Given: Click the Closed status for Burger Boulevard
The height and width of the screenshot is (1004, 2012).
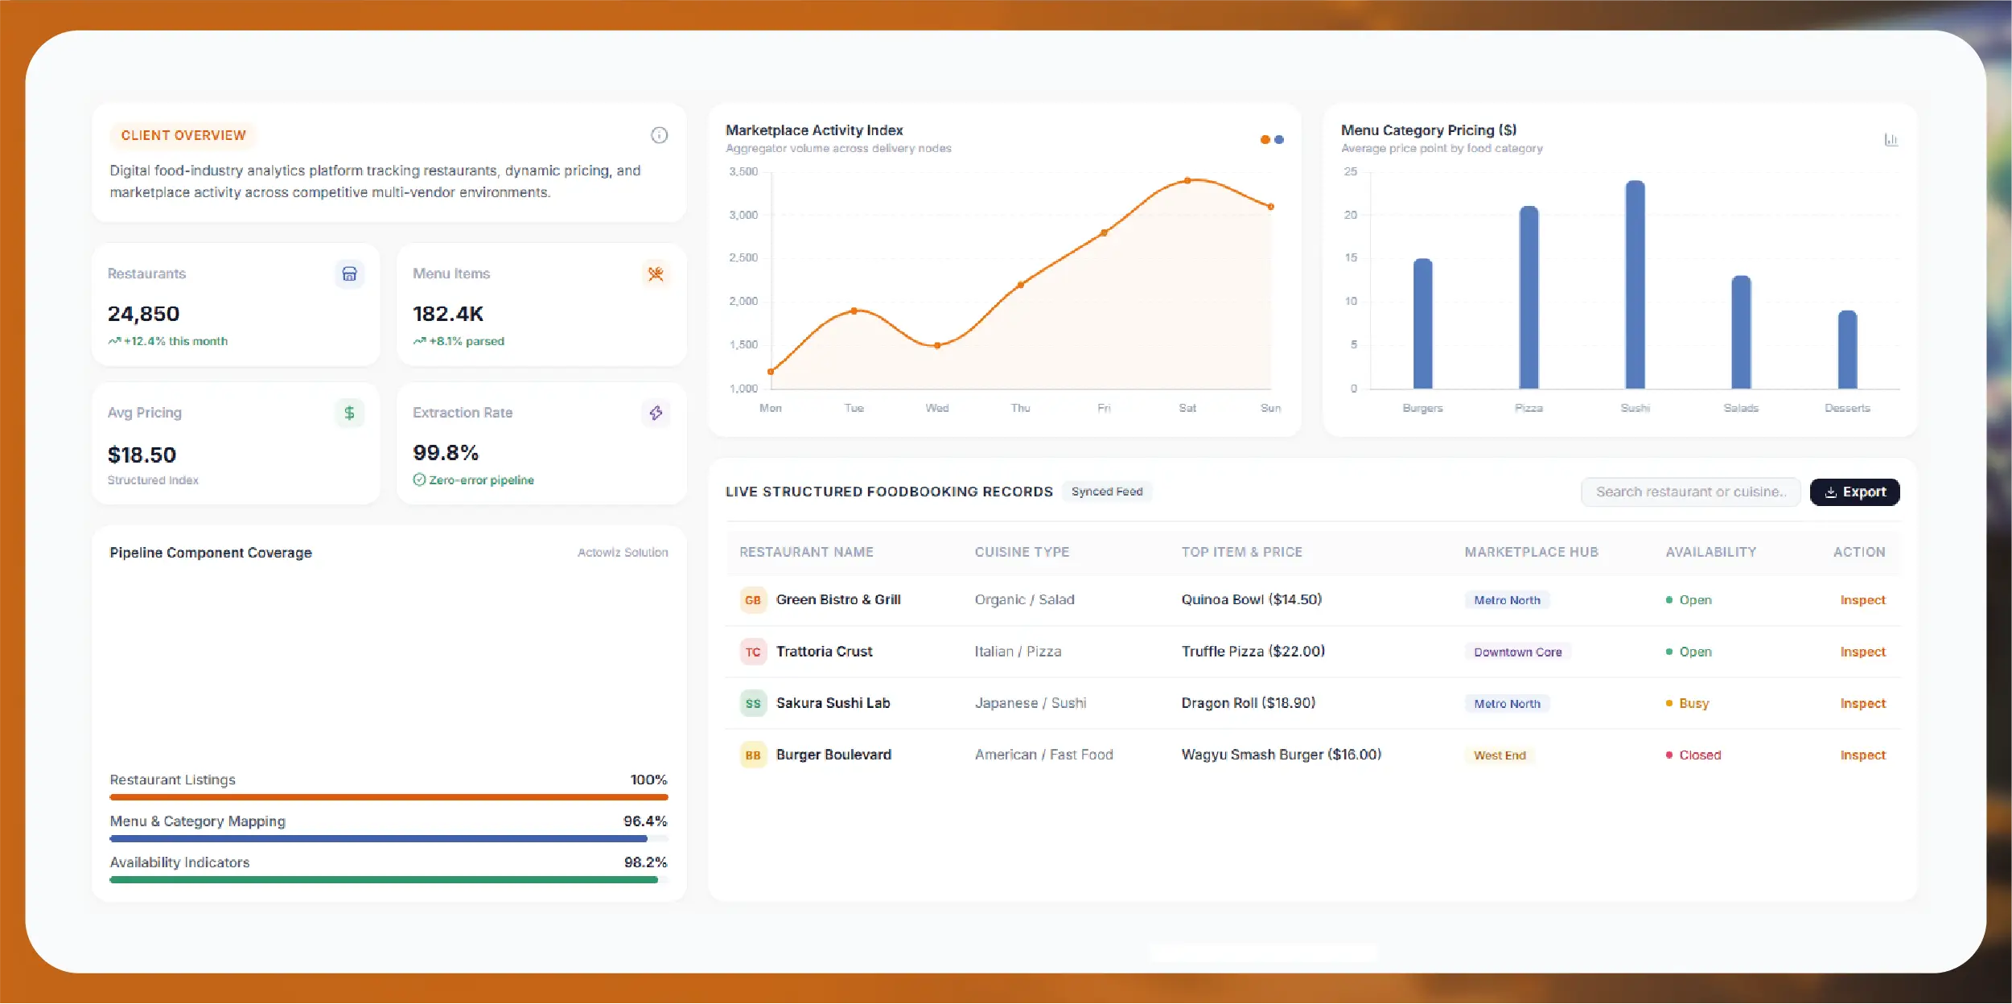Looking at the screenshot, I should click(x=1693, y=755).
